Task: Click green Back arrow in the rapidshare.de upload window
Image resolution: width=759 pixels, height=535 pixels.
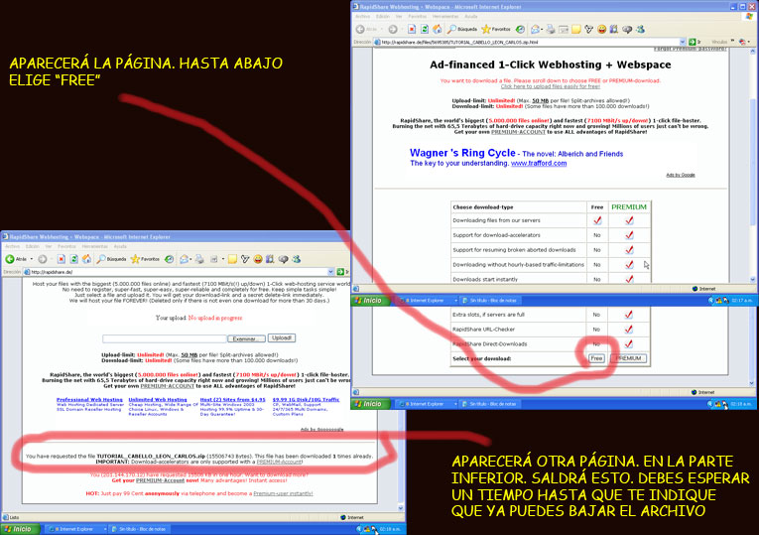Action: coord(10,259)
